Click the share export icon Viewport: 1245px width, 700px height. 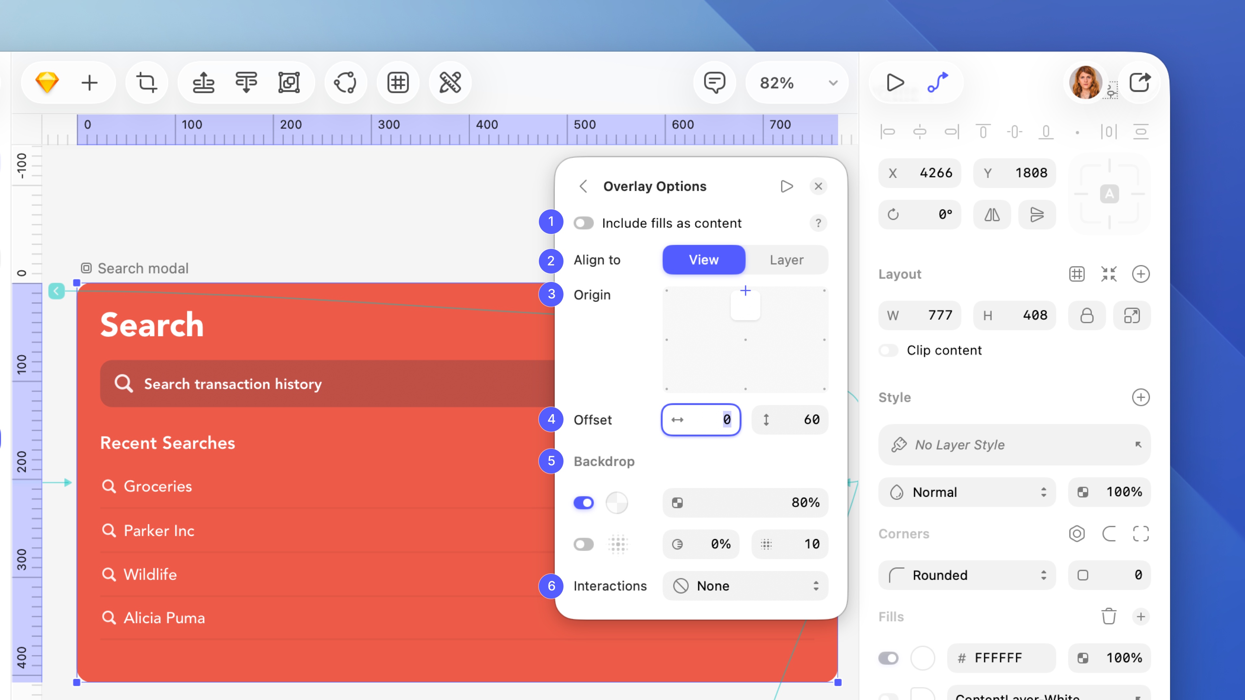(x=1140, y=83)
